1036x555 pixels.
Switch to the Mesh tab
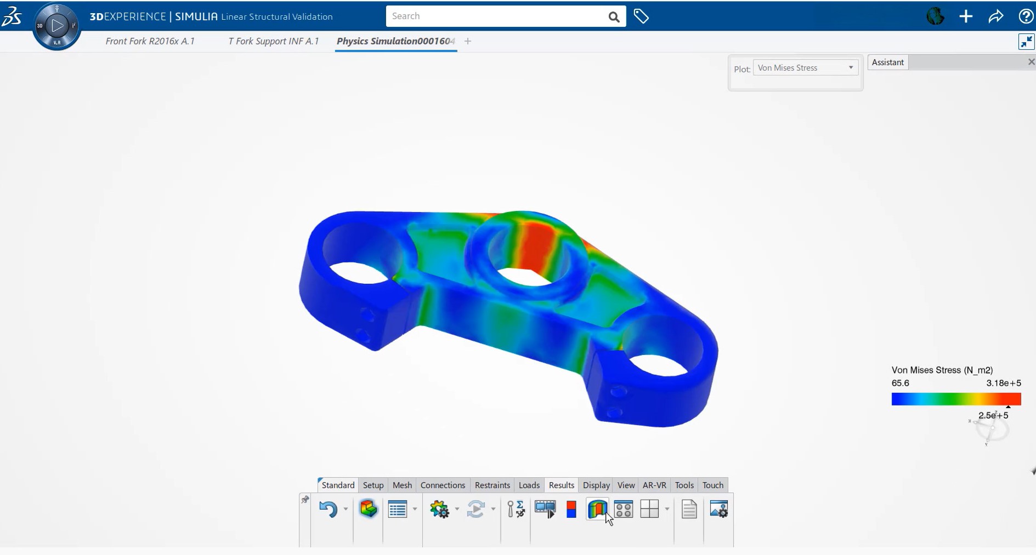402,485
